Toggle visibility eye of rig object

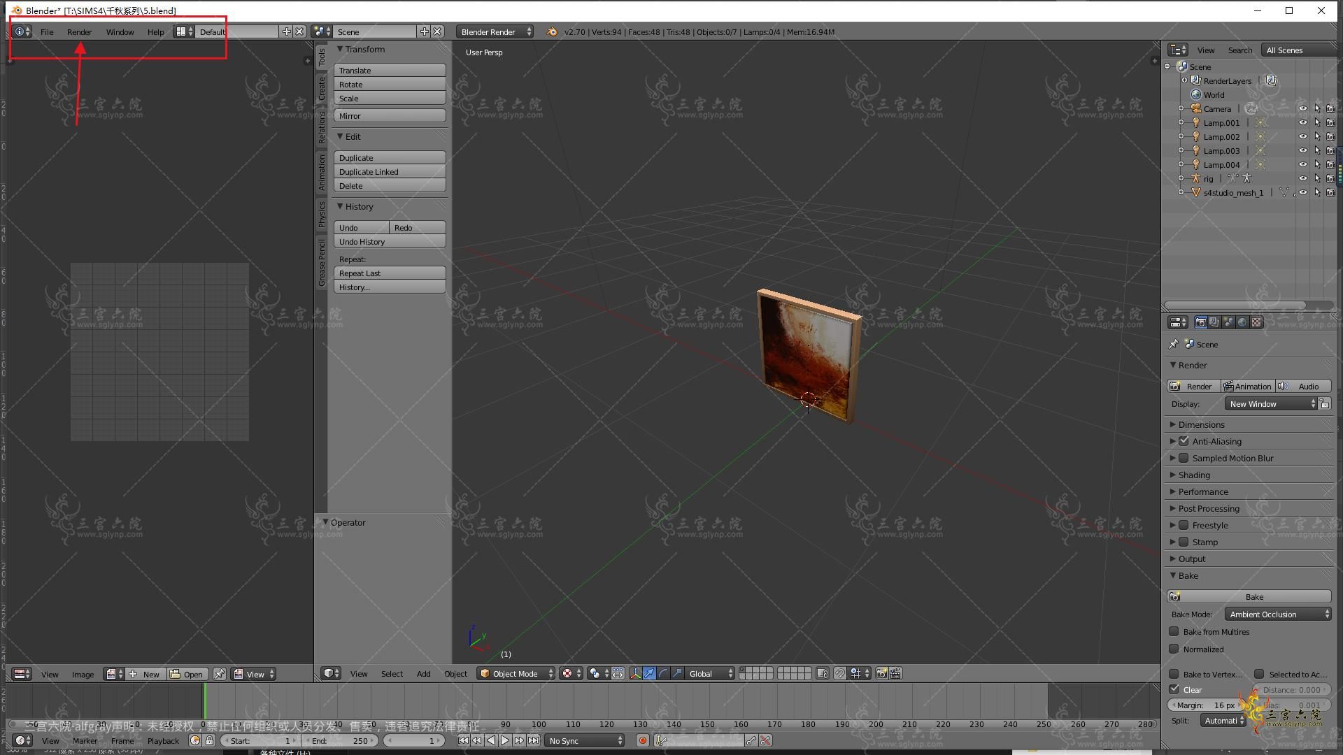coord(1302,179)
